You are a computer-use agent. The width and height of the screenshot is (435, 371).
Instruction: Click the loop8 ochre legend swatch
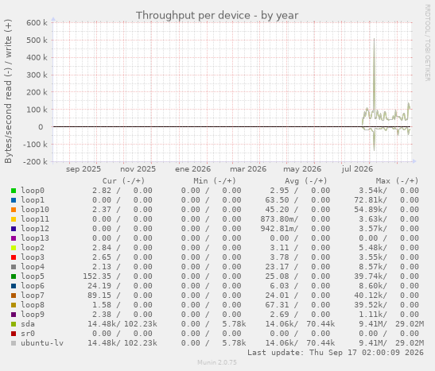14,305
